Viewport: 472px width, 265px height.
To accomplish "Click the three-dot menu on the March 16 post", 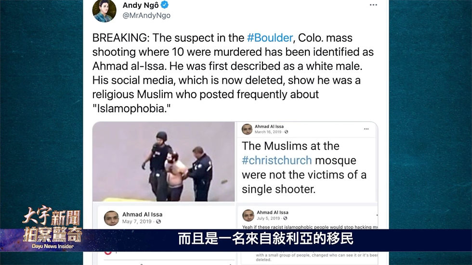I will [x=366, y=129].
